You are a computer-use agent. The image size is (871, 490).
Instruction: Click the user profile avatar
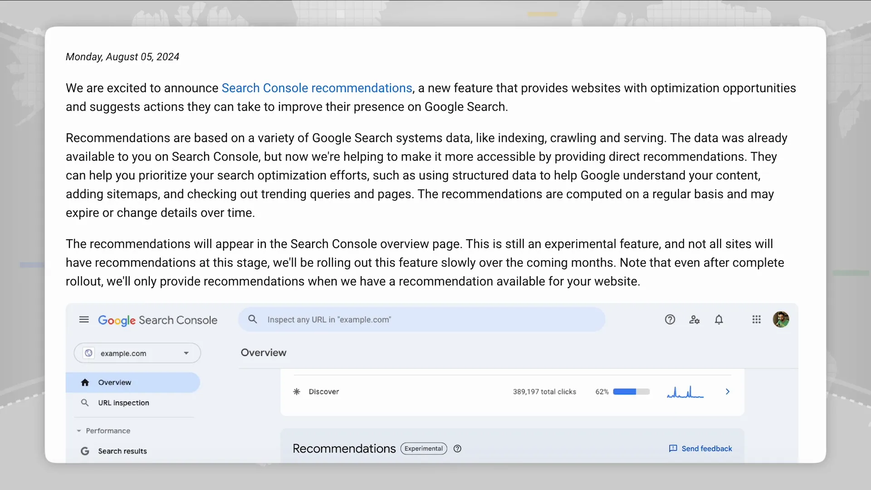781,319
